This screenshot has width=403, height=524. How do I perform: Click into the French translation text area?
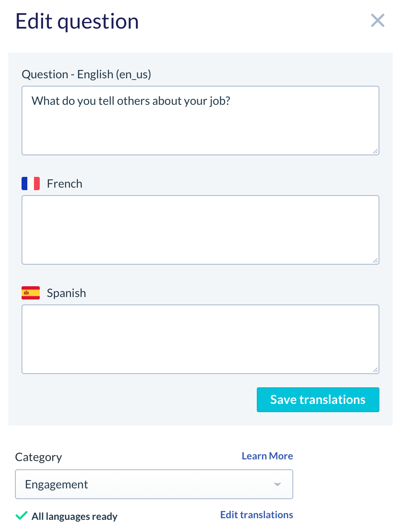click(x=200, y=230)
